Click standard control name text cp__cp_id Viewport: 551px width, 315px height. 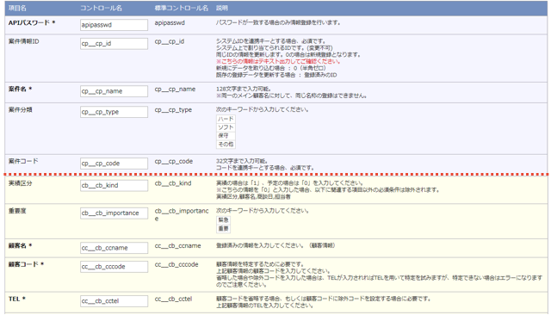tap(170, 41)
